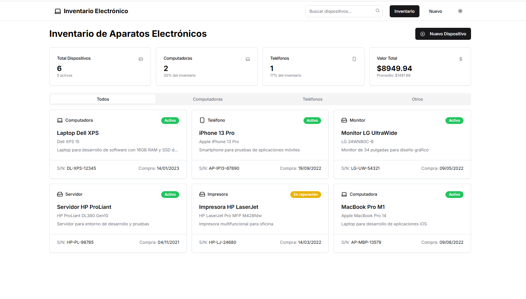Viewport: 526px width, 299px height.
Task: Click purchase date 04/11/2021
Action: click(x=168, y=242)
